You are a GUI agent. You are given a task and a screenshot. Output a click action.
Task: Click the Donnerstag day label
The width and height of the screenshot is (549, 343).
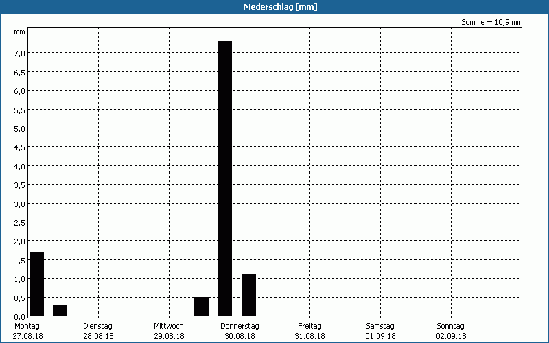click(x=240, y=327)
